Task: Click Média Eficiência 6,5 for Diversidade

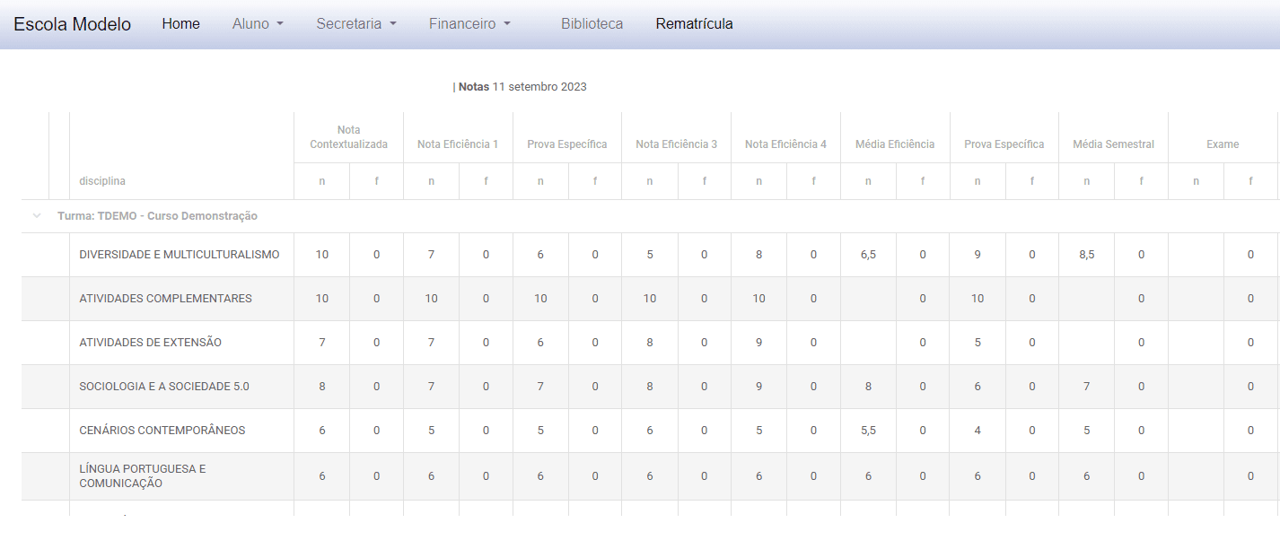Action: tap(868, 255)
